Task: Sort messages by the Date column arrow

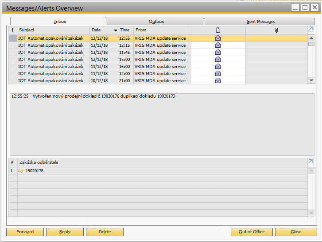Action: coord(116,30)
